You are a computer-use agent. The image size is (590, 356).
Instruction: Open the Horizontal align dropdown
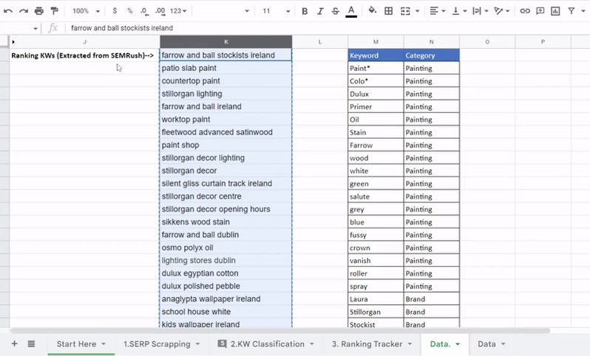coord(437,11)
